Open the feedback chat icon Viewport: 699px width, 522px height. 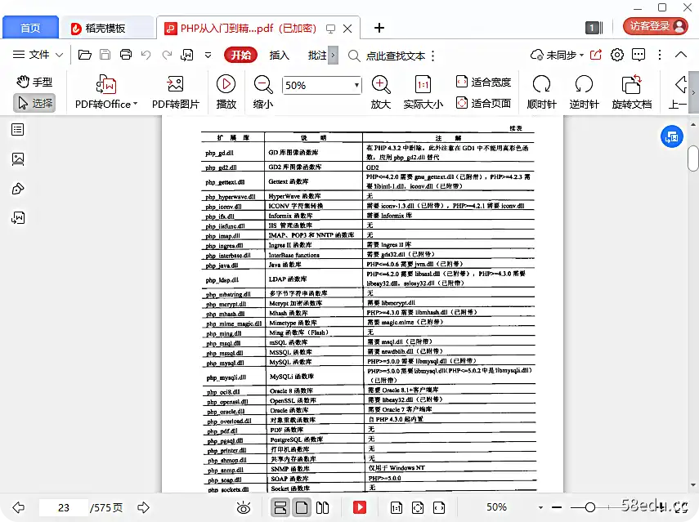639,55
